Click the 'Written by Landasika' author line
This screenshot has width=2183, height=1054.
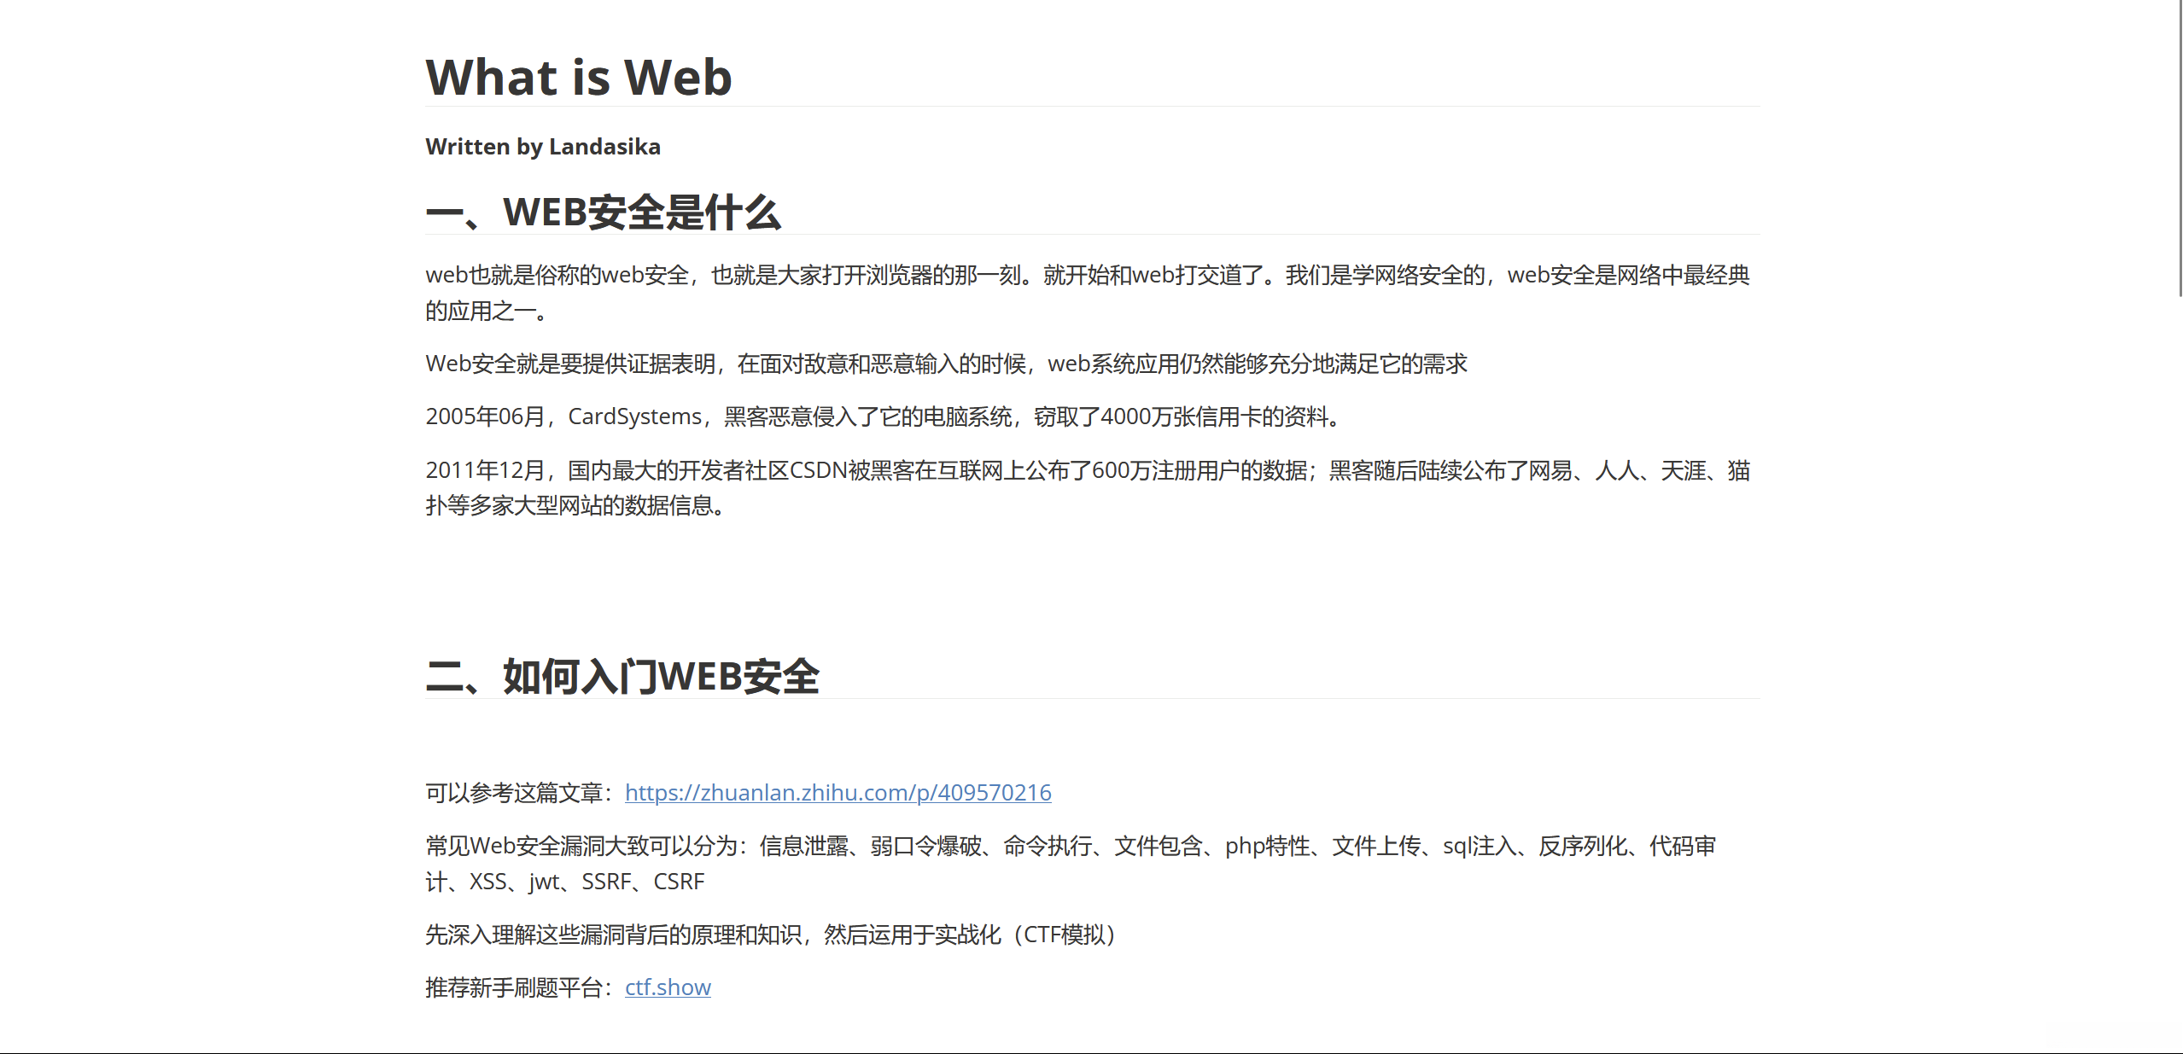click(542, 147)
